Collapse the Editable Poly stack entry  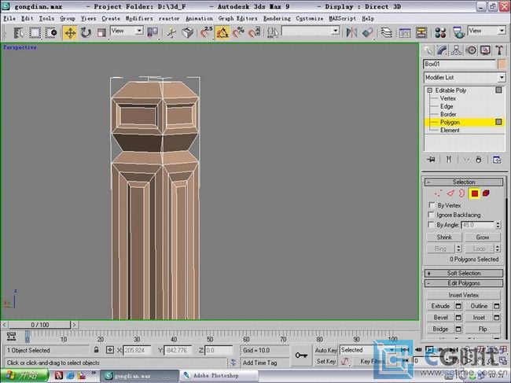(429, 90)
